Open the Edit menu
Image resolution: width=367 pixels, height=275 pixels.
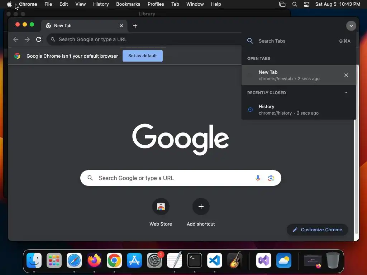[64, 4]
